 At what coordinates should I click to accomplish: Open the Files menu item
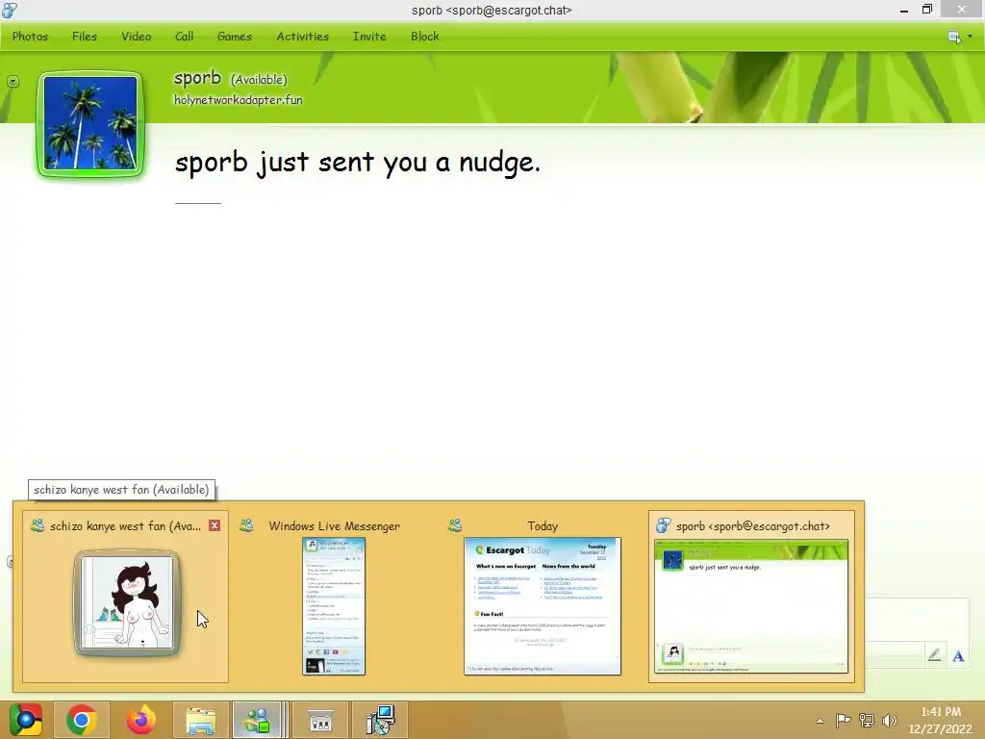click(85, 37)
